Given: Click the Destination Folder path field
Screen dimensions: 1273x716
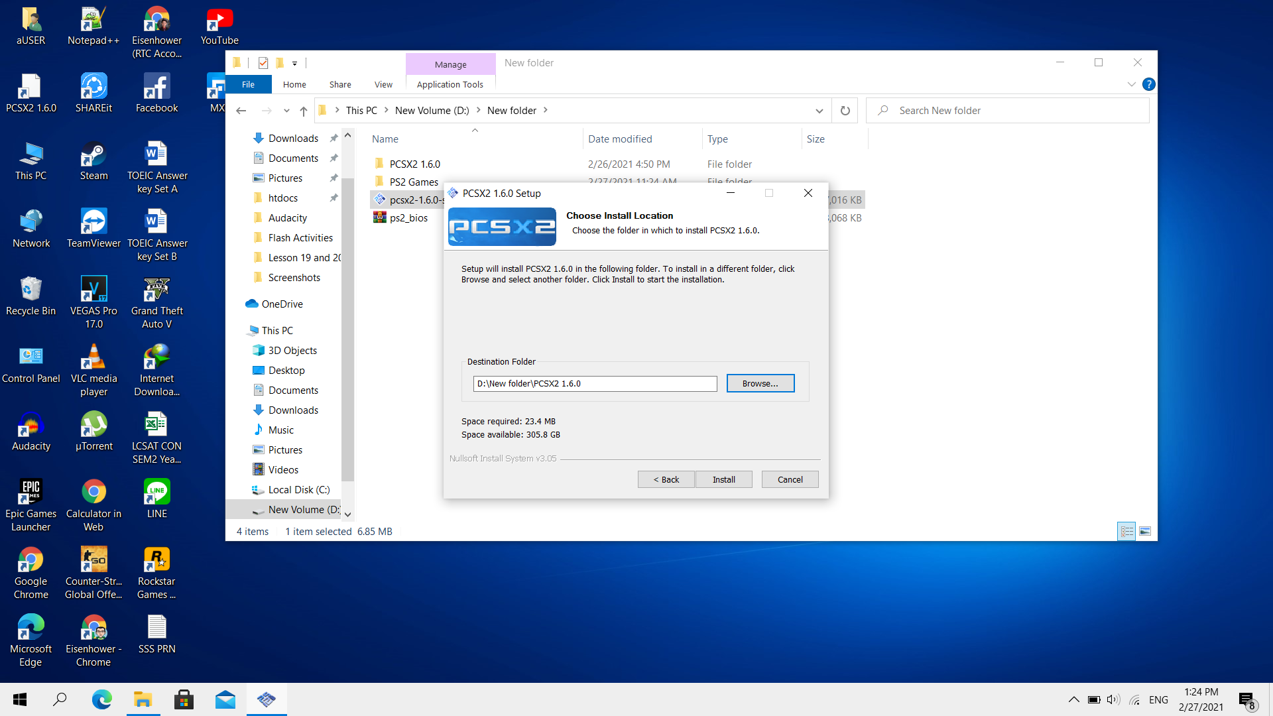Looking at the screenshot, I should [x=595, y=383].
